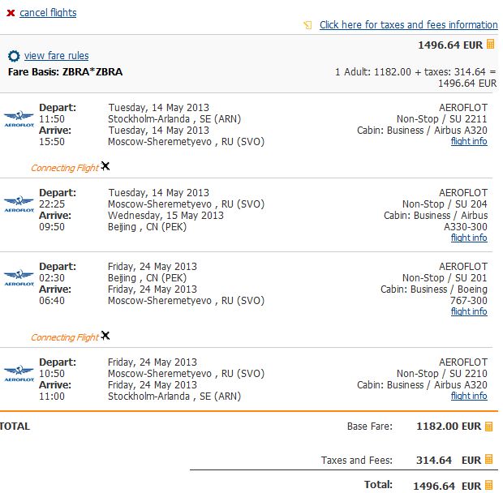The width and height of the screenshot is (503, 493).
Task: Click calculator icon beside bottom Total amount
Action: [x=489, y=486]
